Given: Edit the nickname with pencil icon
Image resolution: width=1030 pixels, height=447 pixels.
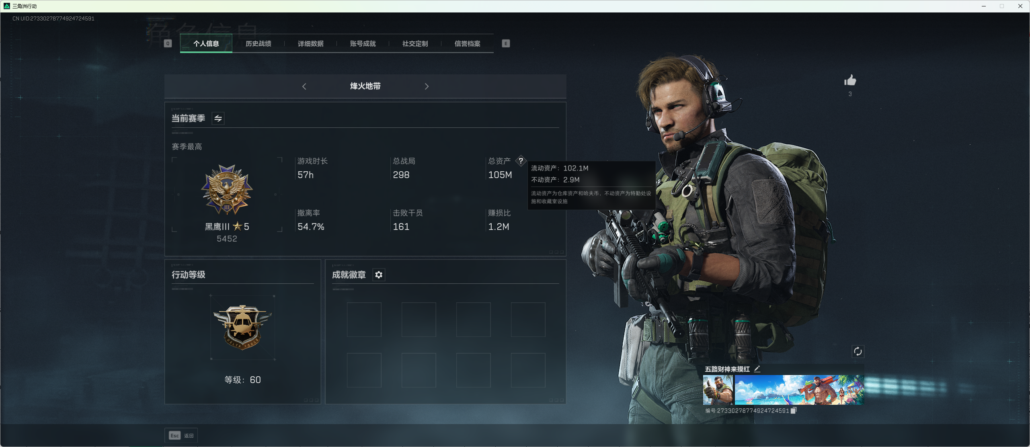Looking at the screenshot, I should [757, 369].
